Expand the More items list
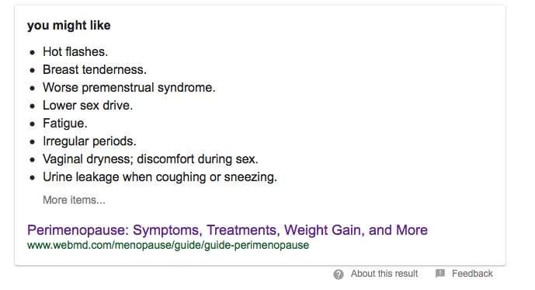Viewport: 535px width, 290px height. (x=74, y=200)
